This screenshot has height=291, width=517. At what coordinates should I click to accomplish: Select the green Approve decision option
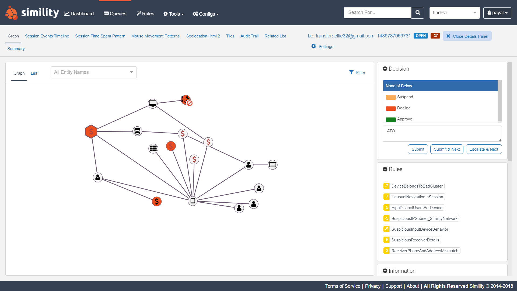404,119
